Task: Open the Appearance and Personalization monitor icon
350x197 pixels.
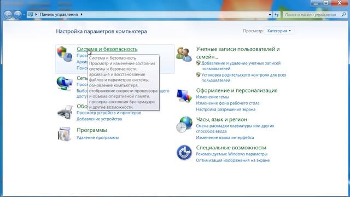Action: coord(184,96)
